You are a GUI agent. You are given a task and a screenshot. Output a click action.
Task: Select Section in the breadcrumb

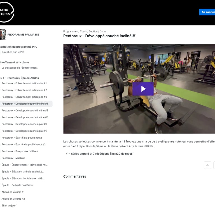click(93, 31)
